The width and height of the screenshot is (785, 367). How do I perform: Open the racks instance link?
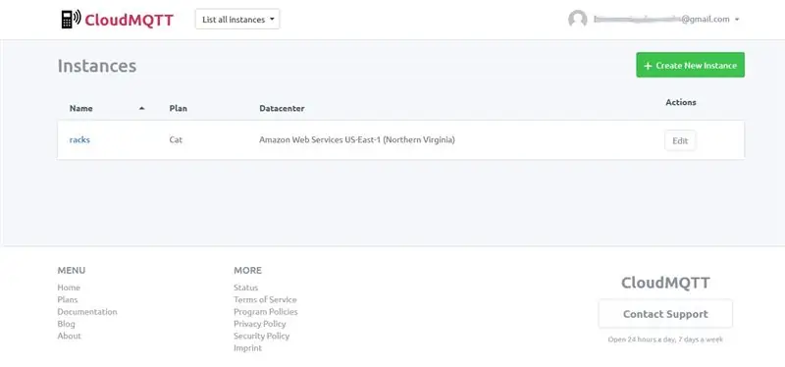click(79, 139)
